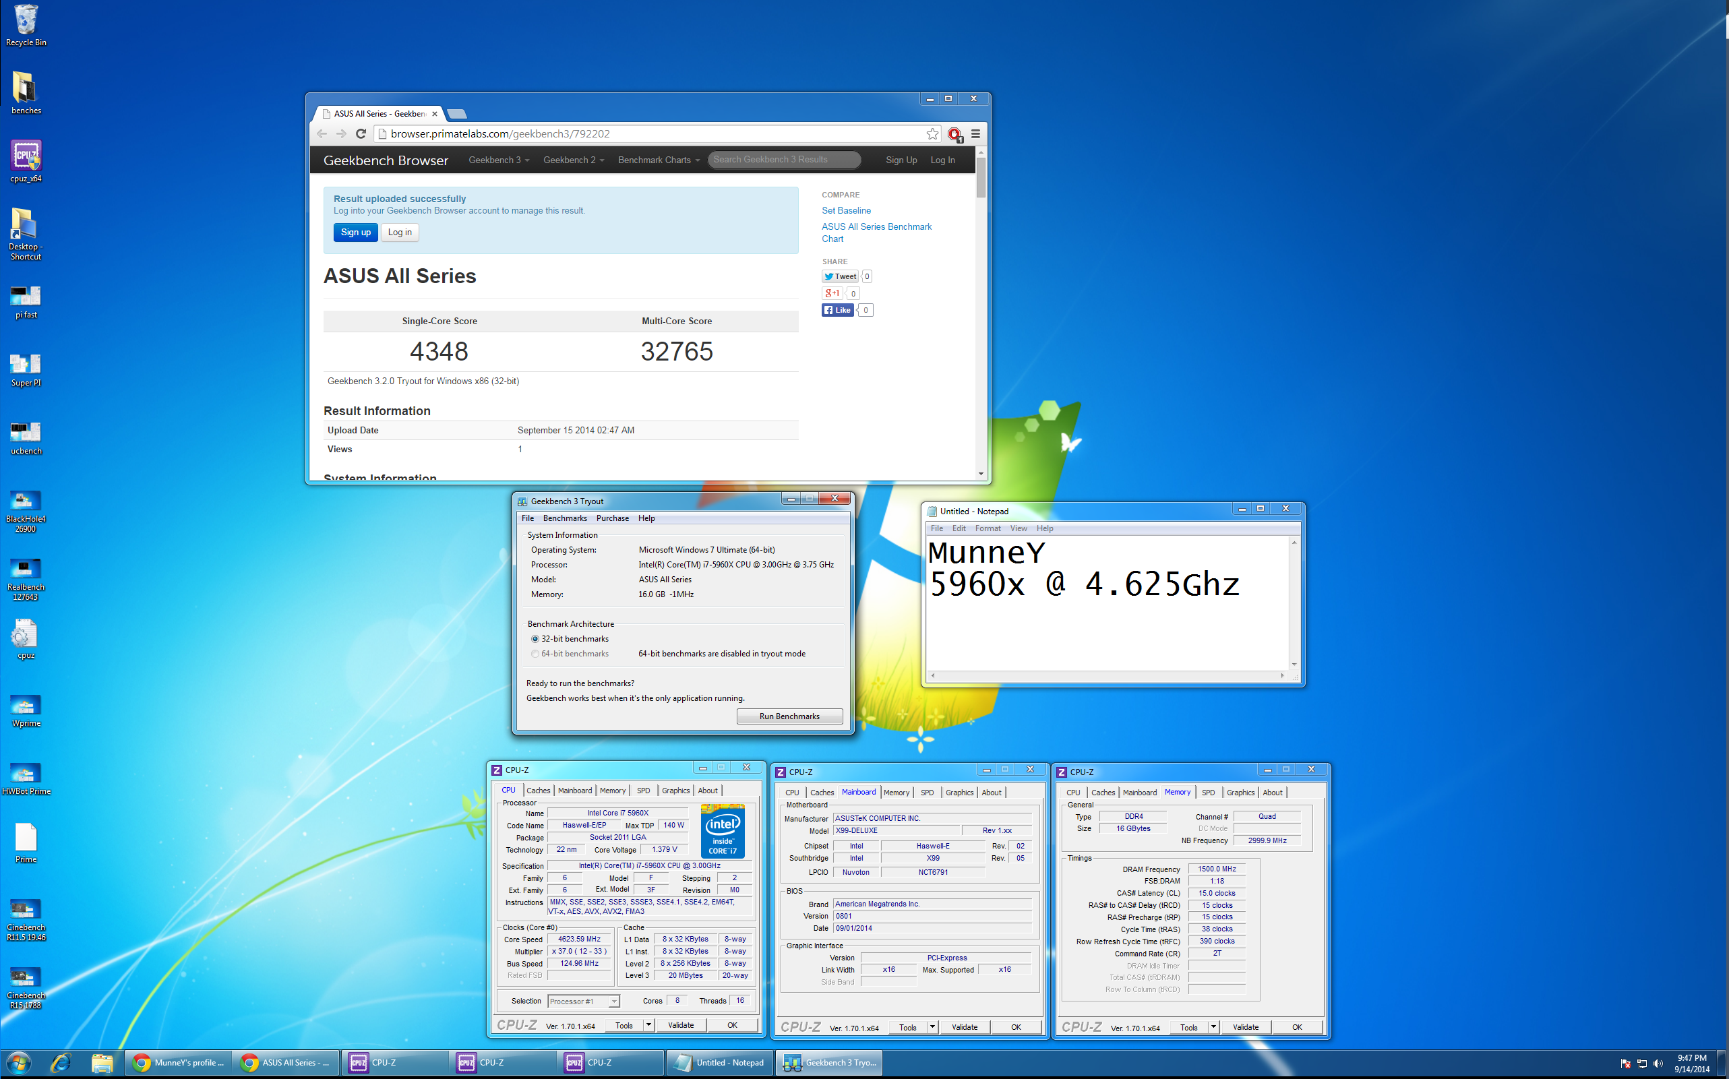Screen dimensions: 1729x1079
Task: Switch to SPD tab in CPU-Z Mainboard window
Action: (x=927, y=792)
